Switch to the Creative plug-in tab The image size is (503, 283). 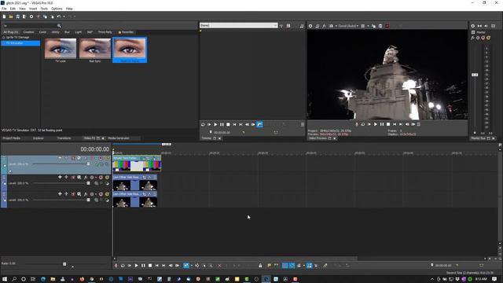(x=28, y=32)
